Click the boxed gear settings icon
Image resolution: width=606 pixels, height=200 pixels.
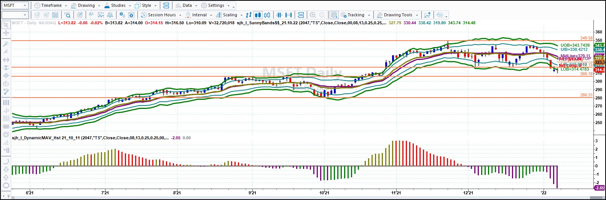coord(131,15)
